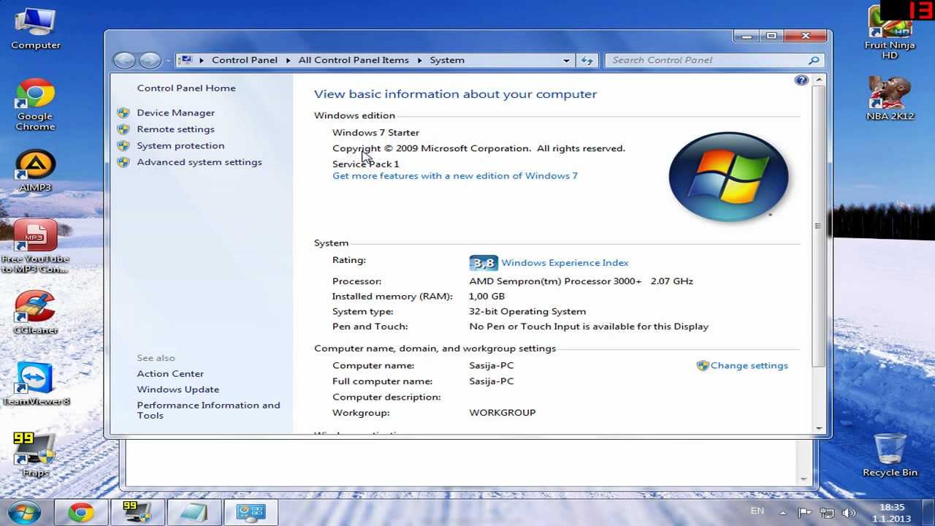Expand the address bar history dropdown

click(566, 61)
